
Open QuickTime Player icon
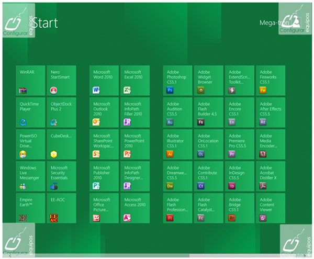click(x=23, y=122)
